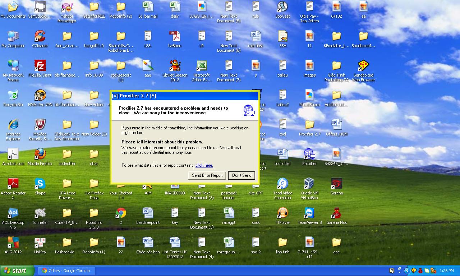The height and width of the screenshot is (276, 460).
Task: Select the PhotoShare desktop icon
Action: pos(309,98)
